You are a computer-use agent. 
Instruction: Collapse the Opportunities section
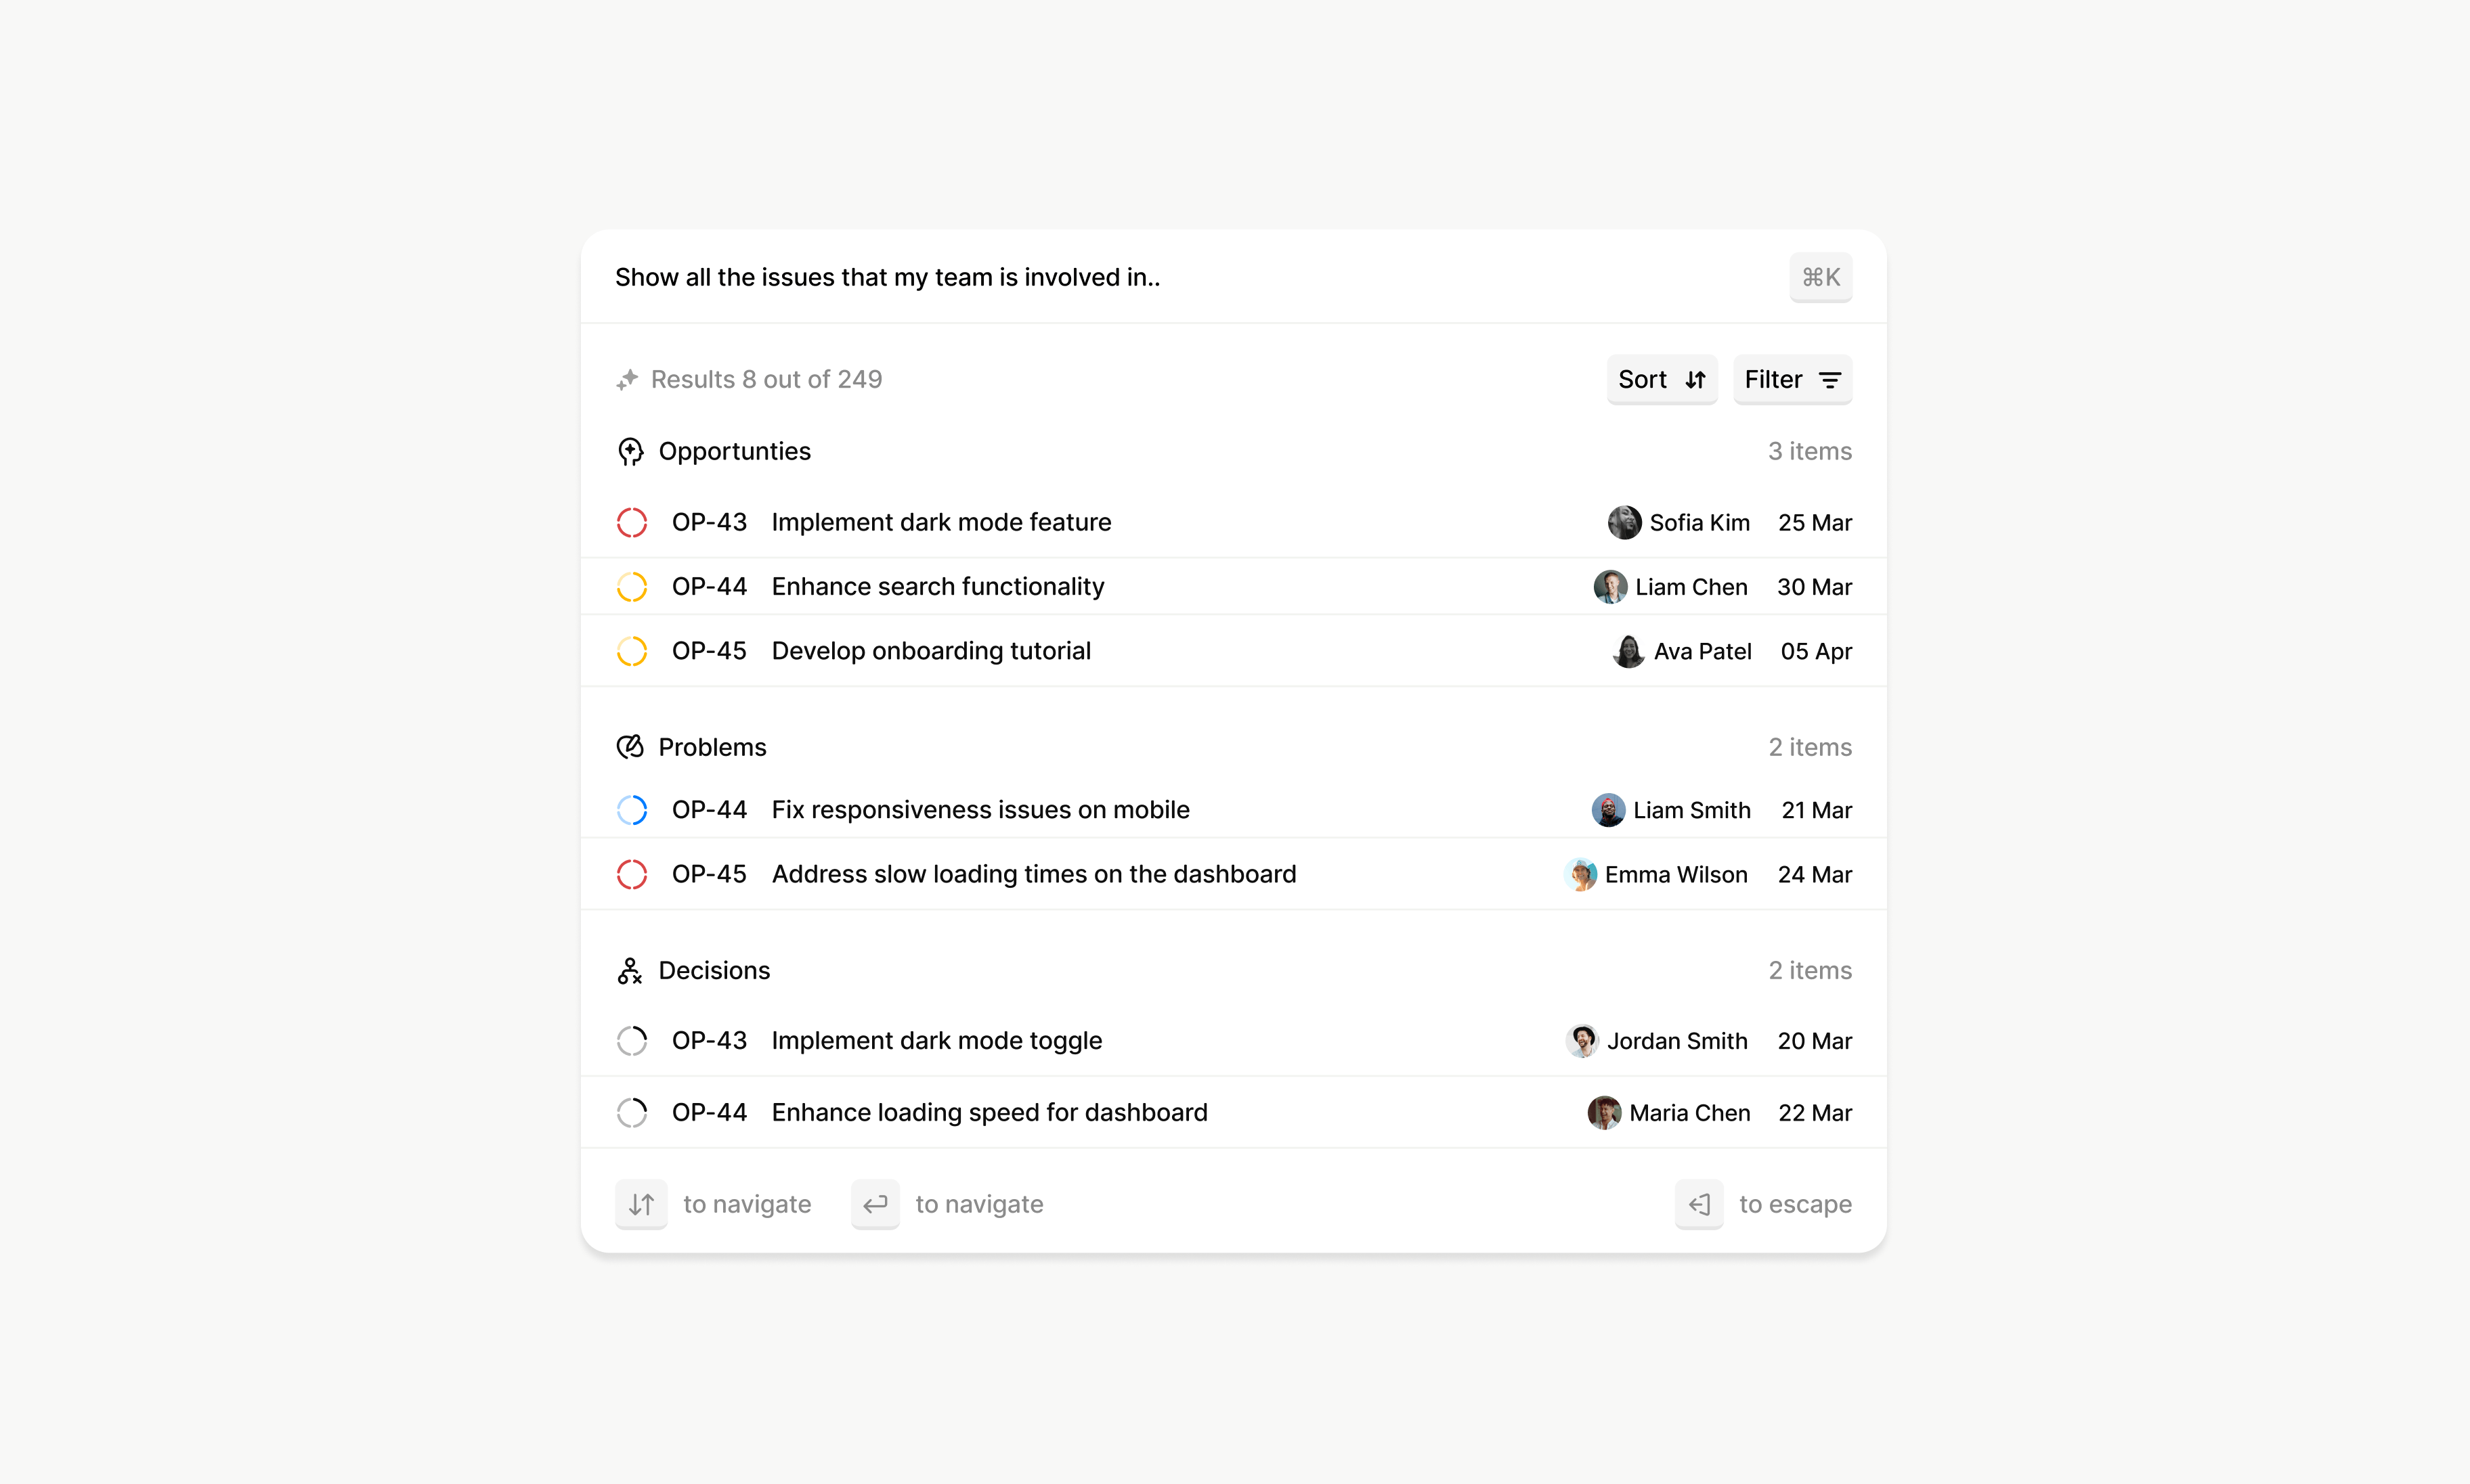735,451
